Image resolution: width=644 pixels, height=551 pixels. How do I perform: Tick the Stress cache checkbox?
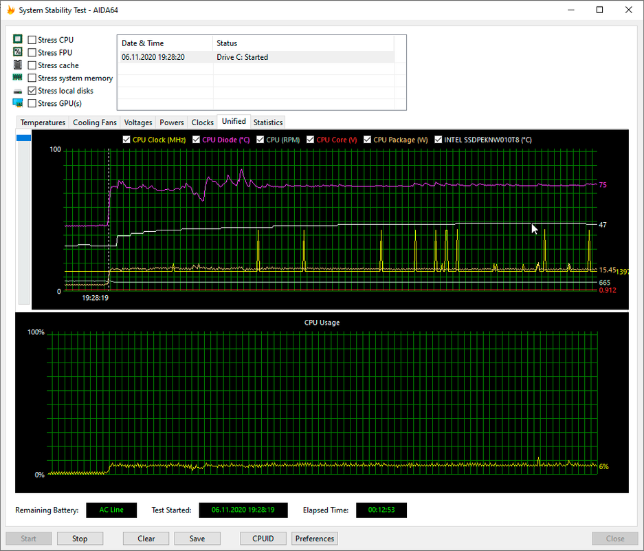[x=32, y=65]
